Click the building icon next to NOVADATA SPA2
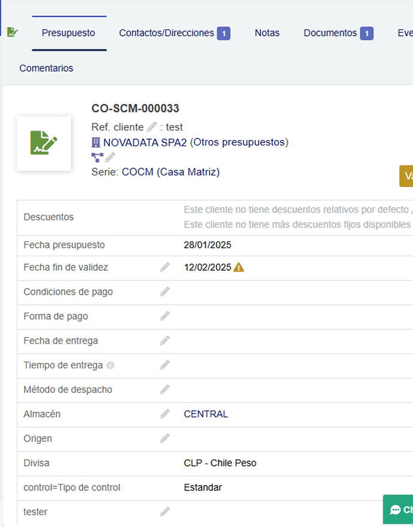 tap(96, 143)
